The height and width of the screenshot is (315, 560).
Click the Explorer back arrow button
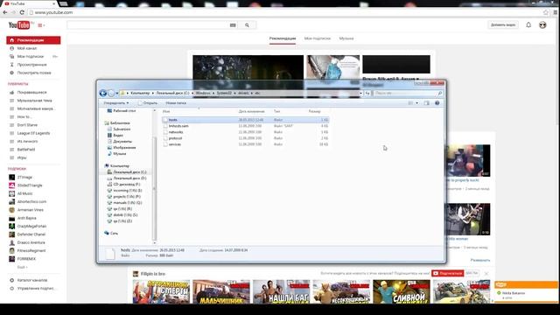tap(103, 94)
